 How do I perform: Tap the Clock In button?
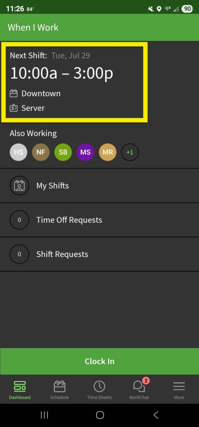pyautogui.click(x=99, y=362)
